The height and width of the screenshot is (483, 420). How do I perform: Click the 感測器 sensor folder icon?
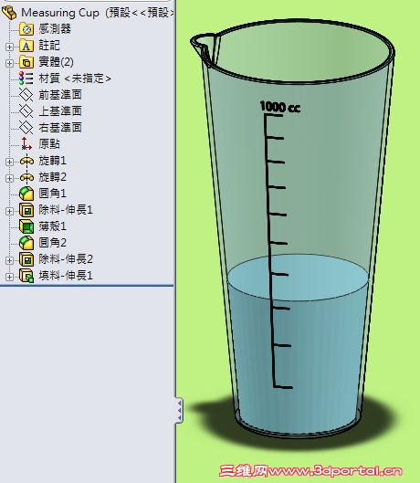click(26, 29)
